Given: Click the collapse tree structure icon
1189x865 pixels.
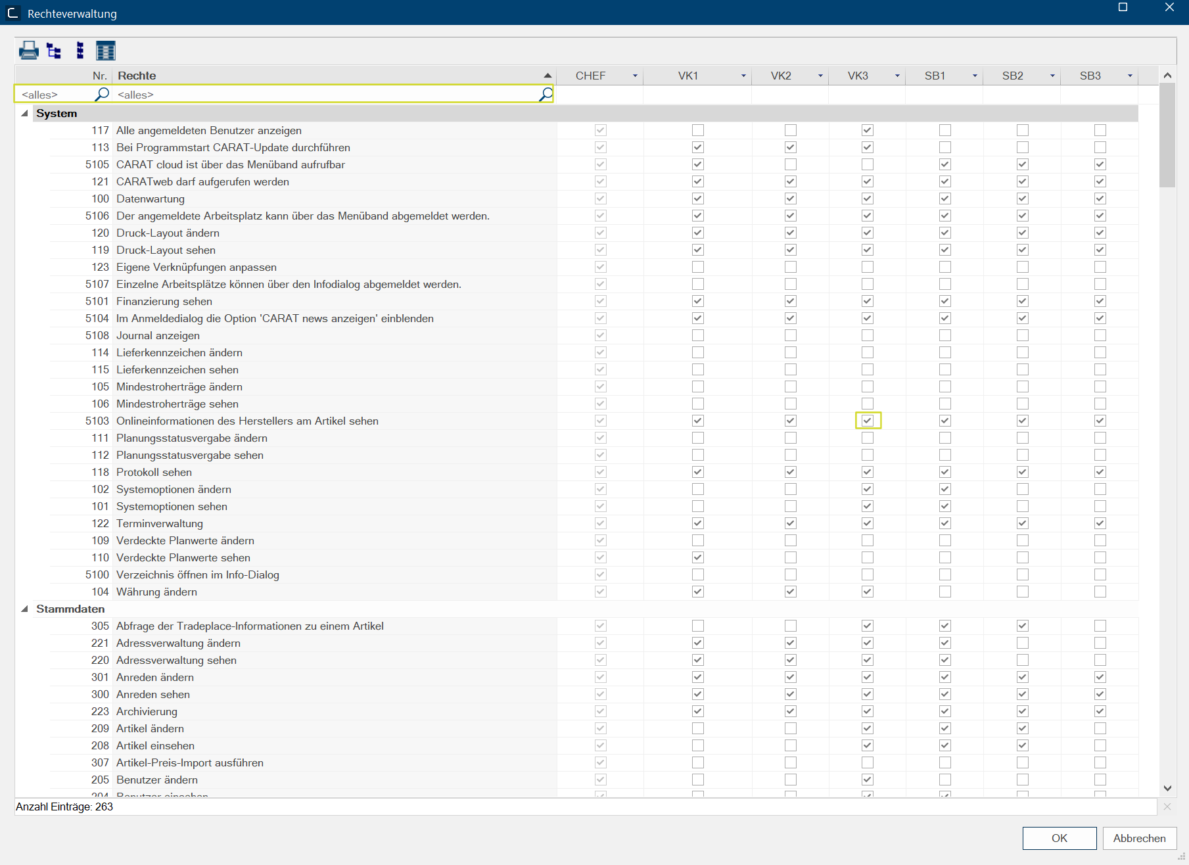Looking at the screenshot, I should click(x=80, y=51).
